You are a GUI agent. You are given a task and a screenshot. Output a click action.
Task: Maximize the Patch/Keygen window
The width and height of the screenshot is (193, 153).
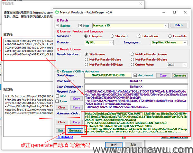(x=174, y=12)
